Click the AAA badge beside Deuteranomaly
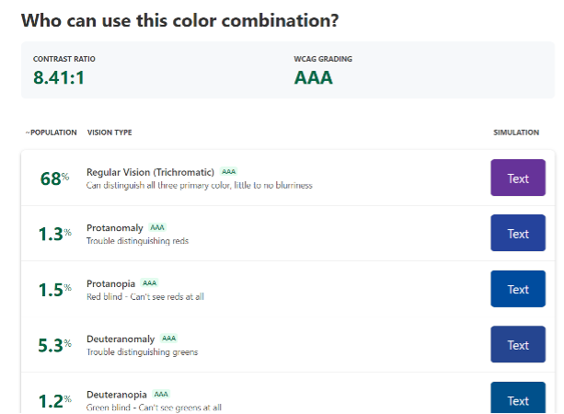The width and height of the screenshot is (564, 414). point(168,339)
